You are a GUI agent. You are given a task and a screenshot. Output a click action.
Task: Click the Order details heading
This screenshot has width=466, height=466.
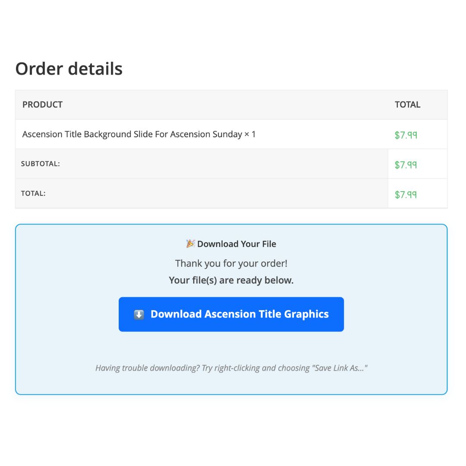[x=69, y=69]
